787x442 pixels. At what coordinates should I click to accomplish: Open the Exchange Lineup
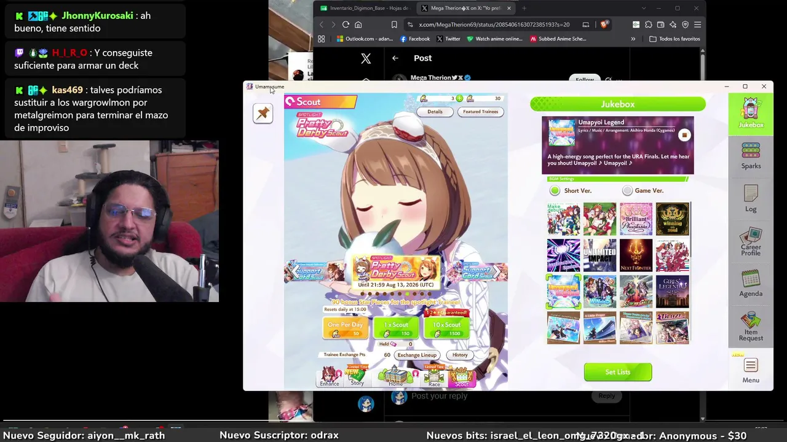pos(417,355)
